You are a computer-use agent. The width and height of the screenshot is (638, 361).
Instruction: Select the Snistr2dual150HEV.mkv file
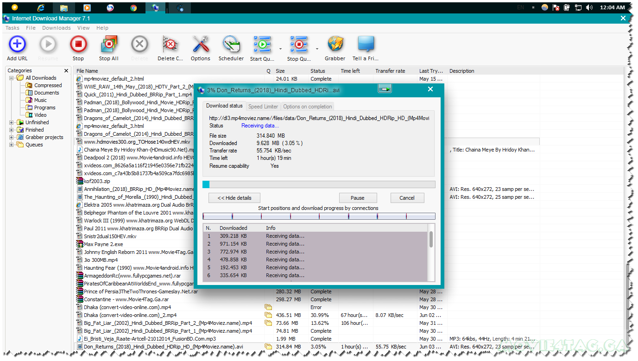coord(110,236)
